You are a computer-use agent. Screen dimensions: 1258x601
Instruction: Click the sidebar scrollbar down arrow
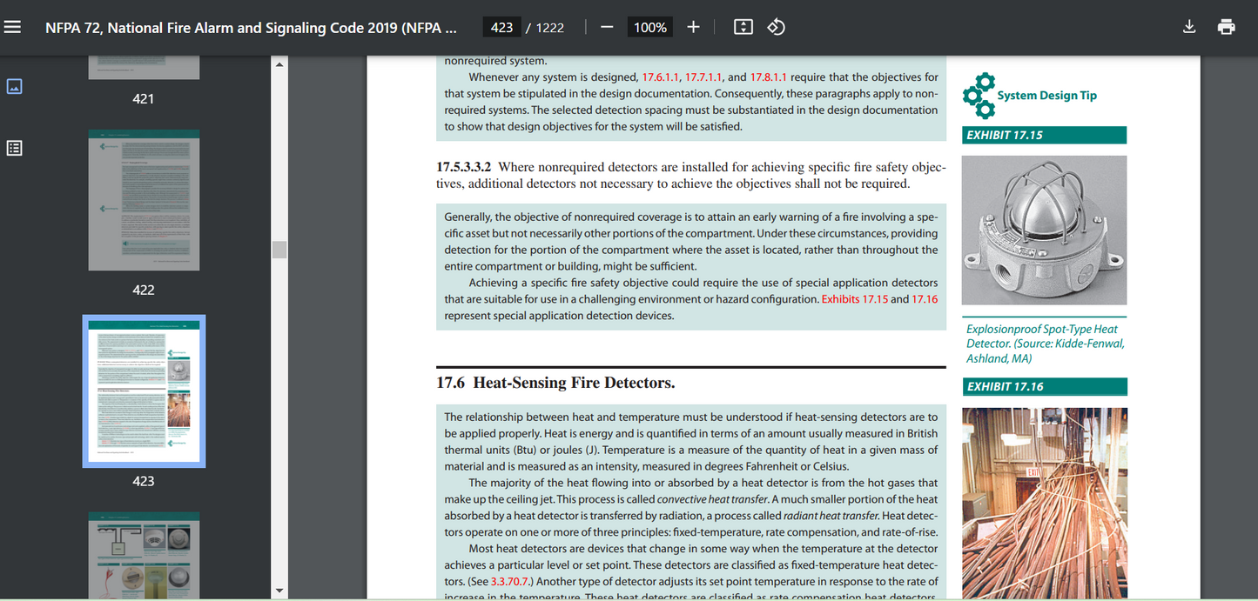point(279,591)
